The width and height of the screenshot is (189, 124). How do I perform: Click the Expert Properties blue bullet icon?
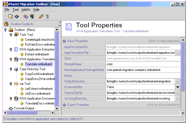click(x=64, y=105)
